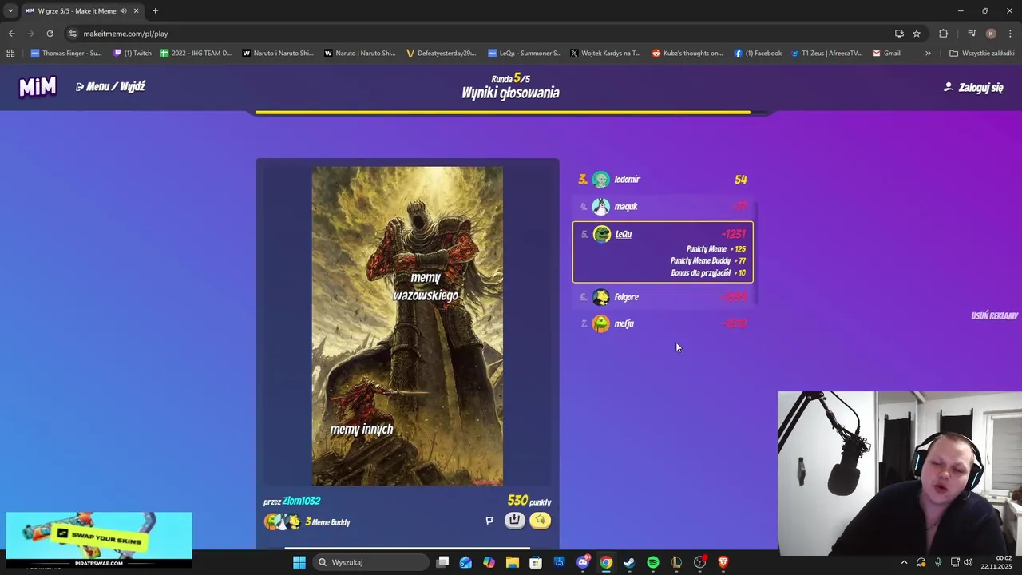The height and width of the screenshot is (575, 1022).
Task: Click the 3 Meme Buddy avatars
Action: [282, 522]
